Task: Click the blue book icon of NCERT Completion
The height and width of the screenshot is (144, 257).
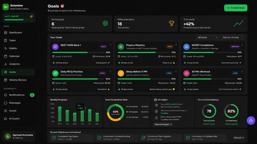Action: 186,47
